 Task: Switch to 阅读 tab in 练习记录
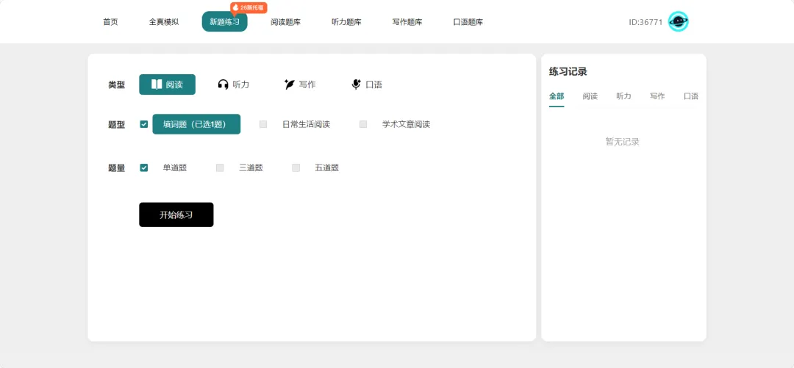click(590, 96)
